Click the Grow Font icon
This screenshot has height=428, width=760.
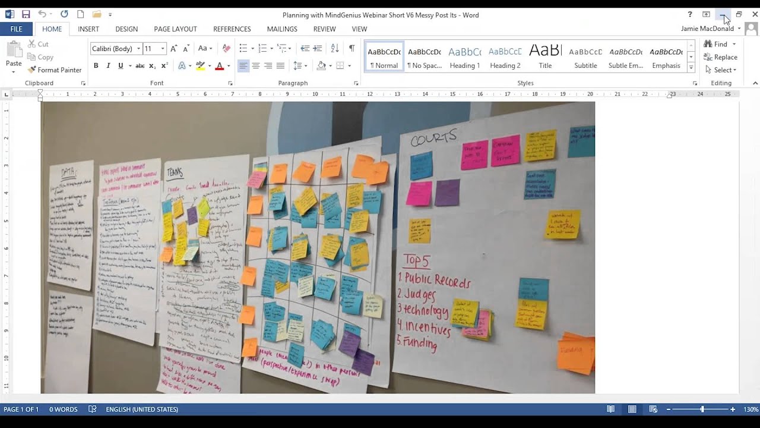coord(173,49)
